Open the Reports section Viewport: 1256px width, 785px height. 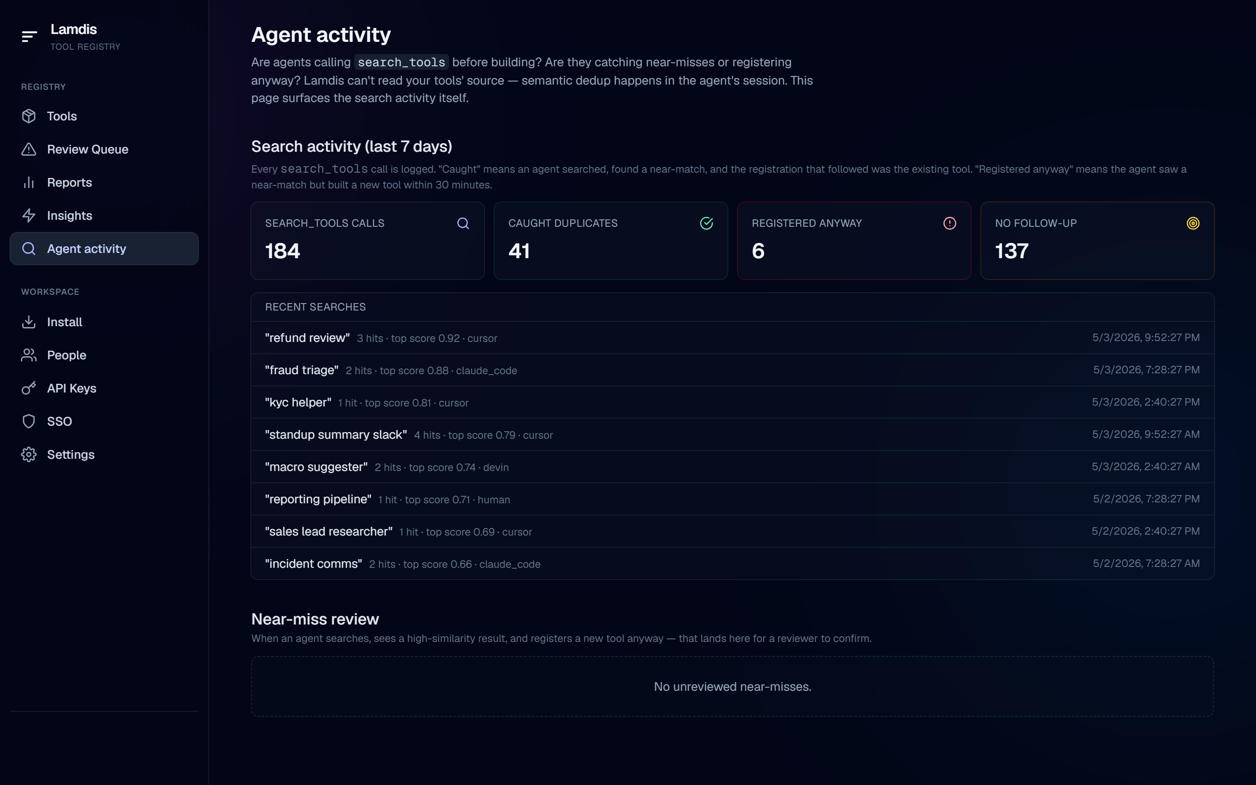tap(104, 182)
